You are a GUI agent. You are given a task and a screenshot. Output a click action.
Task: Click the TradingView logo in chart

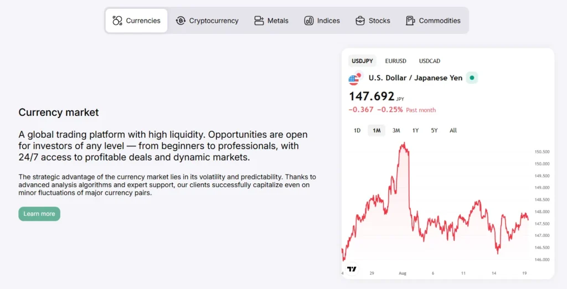(x=351, y=269)
